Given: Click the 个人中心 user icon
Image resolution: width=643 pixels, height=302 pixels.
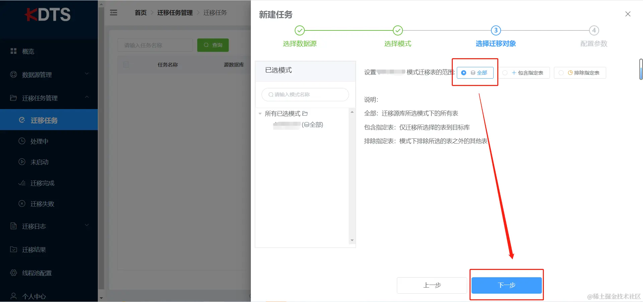Looking at the screenshot, I should pyautogui.click(x=13, y=296).
